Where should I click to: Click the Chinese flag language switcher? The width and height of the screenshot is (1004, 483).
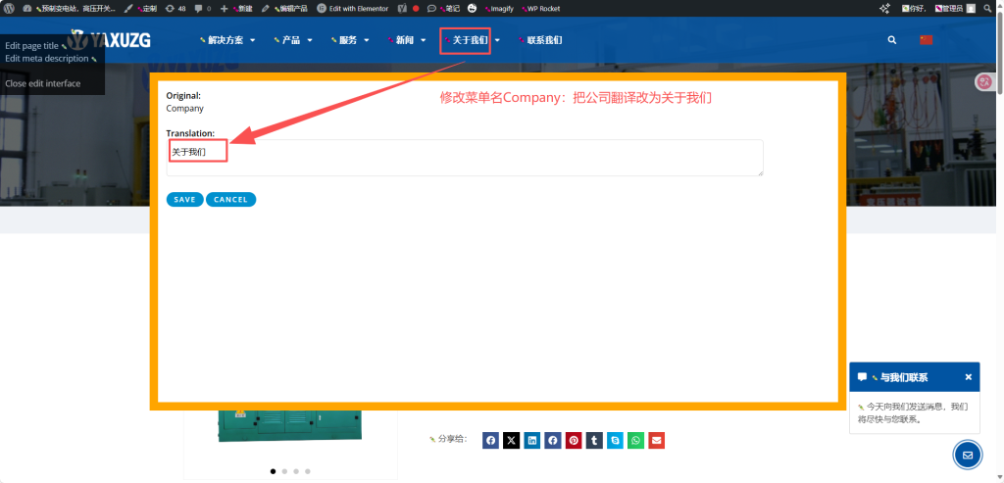tap(926, 40)
